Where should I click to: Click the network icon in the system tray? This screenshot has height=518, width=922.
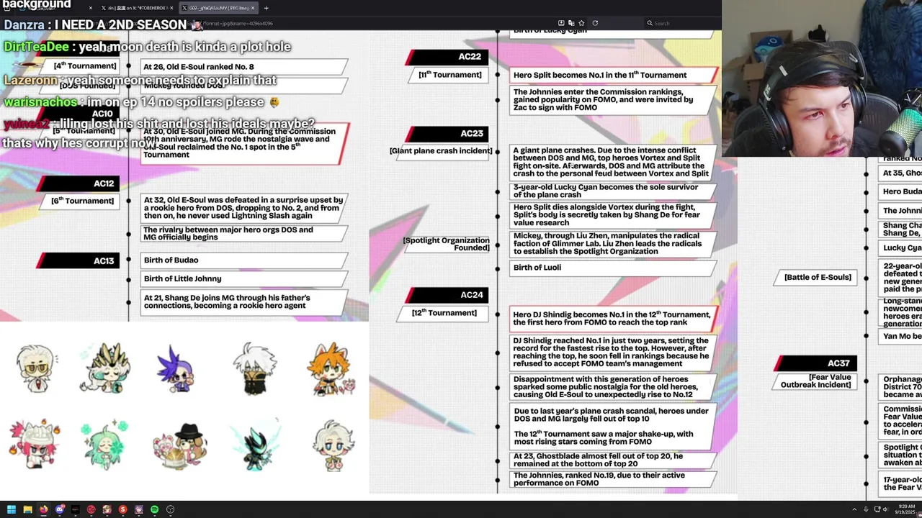point(876,509)
